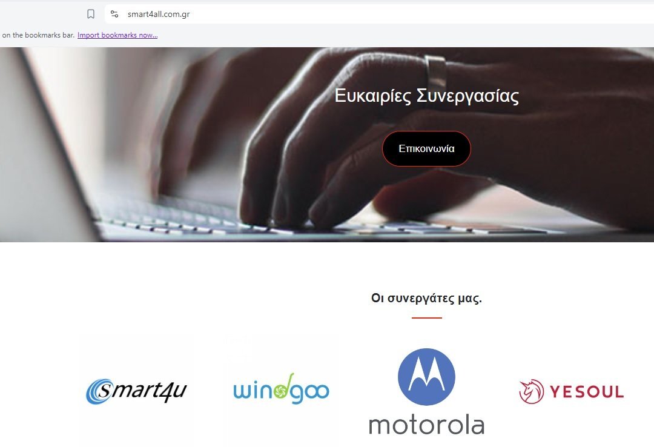Click the Οι συνεργάτες μας heading
The height and width of the screenshot is (447, 654).
pyautogui.click(x=426, y=298)
